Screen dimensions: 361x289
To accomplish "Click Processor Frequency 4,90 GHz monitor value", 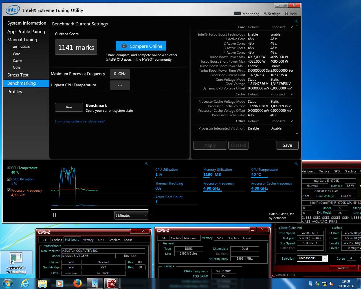I will (212, 189).
